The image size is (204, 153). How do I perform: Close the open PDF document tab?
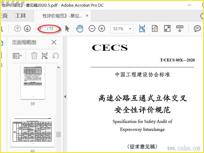pos(87,16)
